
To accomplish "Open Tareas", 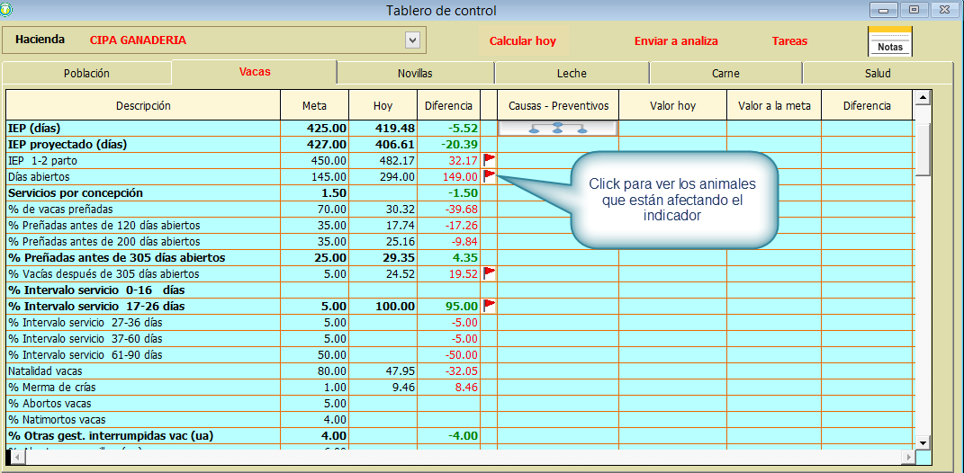I will pyautogui.click(x=789, y=41).
